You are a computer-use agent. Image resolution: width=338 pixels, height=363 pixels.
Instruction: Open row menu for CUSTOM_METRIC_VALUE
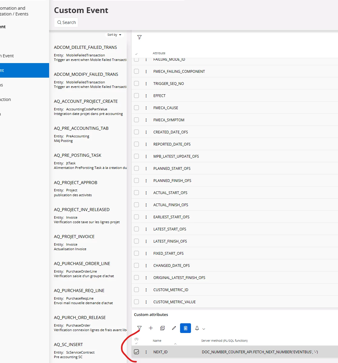(146, 302)
